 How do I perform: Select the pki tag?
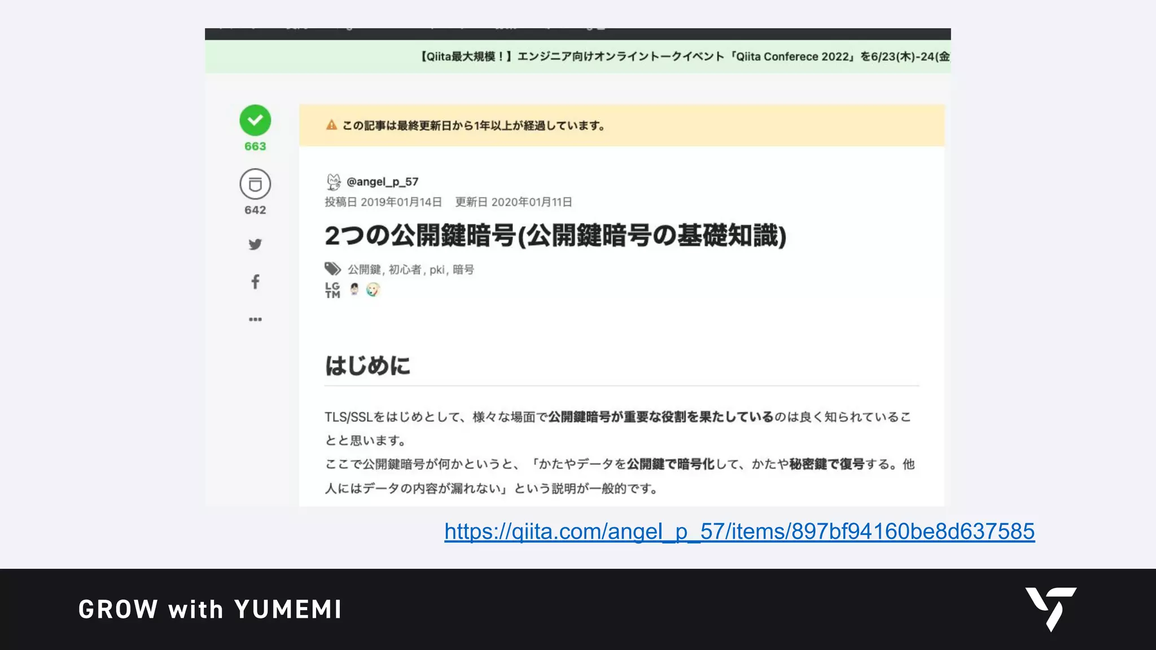point(437,270)
